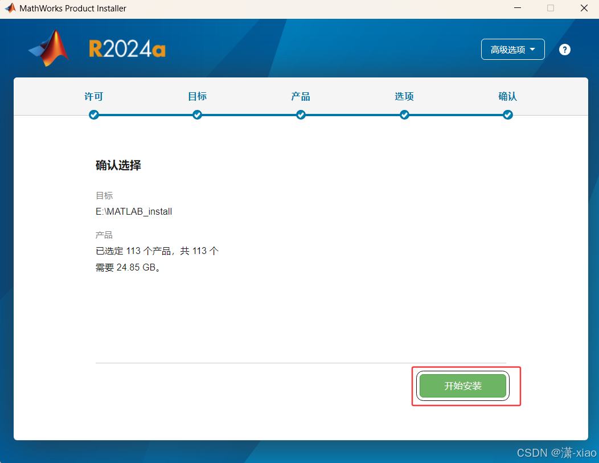Go to the 选项 step tab
The width and height of the screenshot is (599, 463).
(404, 96)
